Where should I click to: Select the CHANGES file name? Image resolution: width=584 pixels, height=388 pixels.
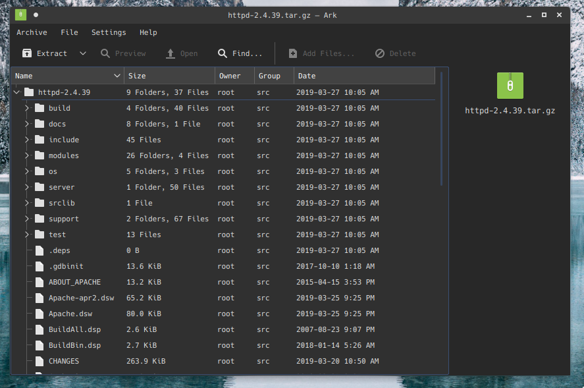[x=64, y=361]
